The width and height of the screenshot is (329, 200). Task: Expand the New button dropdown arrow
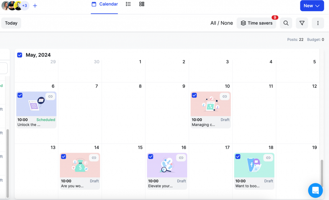tap(317, 5)
